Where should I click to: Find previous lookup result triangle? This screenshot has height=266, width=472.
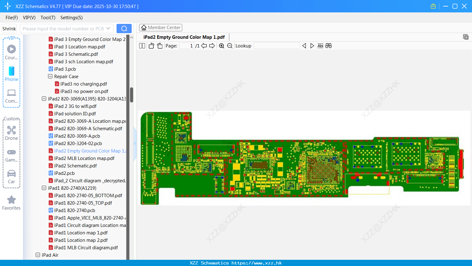(304, 46)
